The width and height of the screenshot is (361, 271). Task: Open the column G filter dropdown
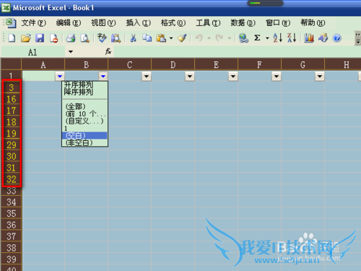coord(320,77)
